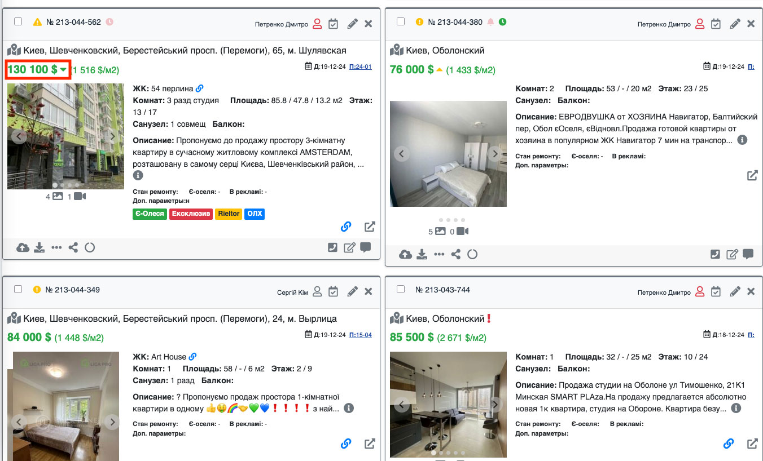
Task: Open external link icon on listing 213-043-744
Action: click(x=752, y=444)
